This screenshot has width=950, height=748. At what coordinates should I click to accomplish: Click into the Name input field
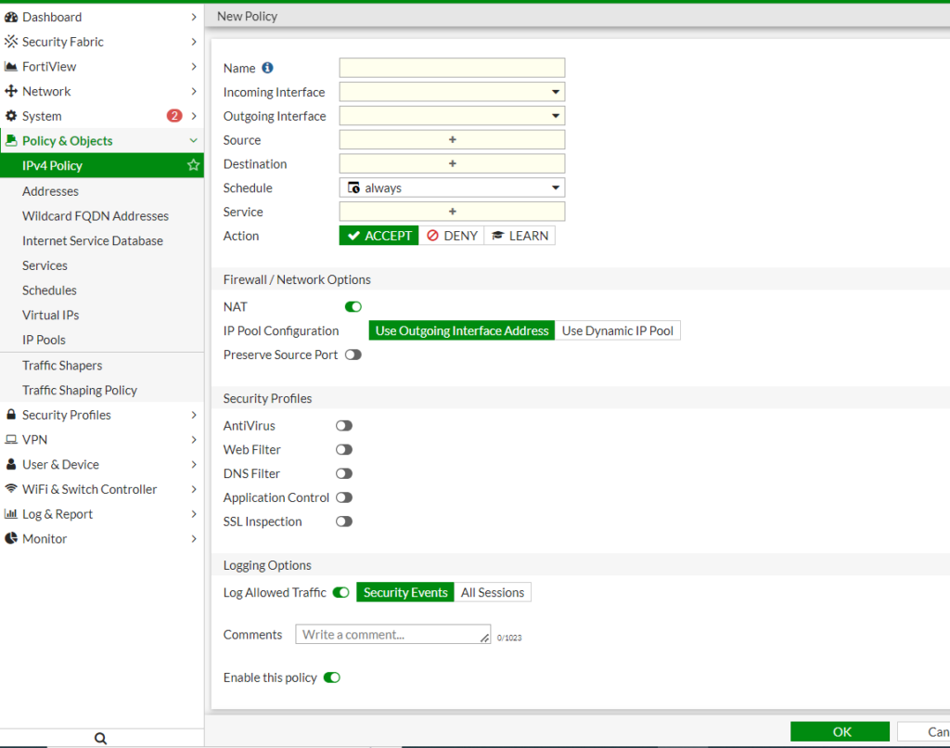click(452, 68)
